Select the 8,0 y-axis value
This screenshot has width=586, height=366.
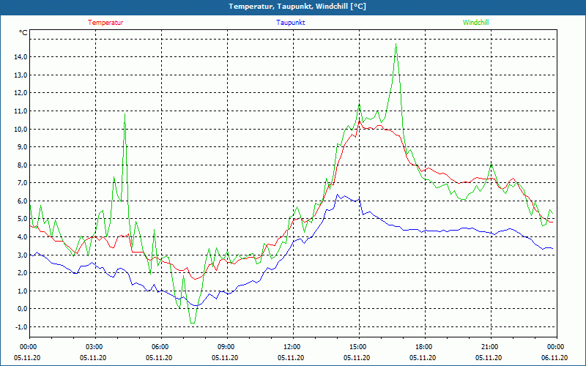(x=23, y=165)
